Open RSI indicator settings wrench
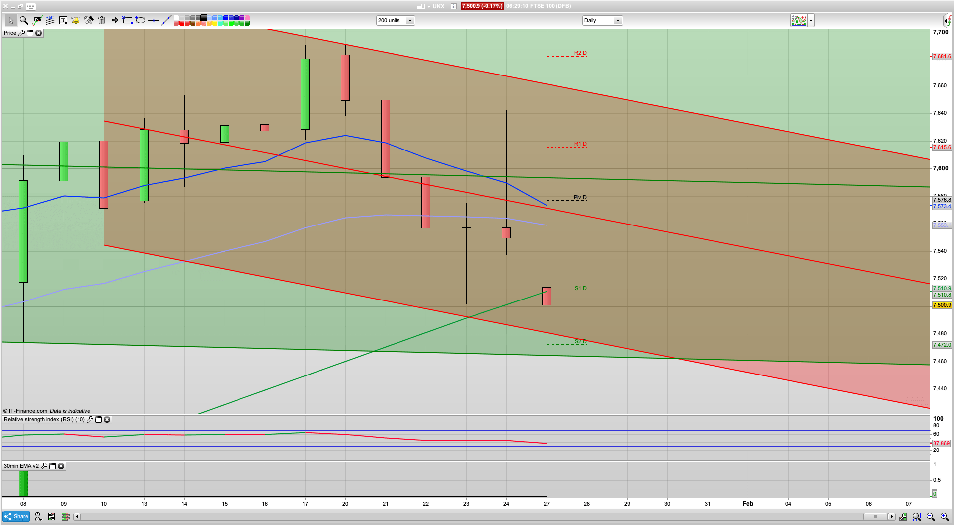The height and width of the screenshot is (525, 954). [x=90, y=420]
